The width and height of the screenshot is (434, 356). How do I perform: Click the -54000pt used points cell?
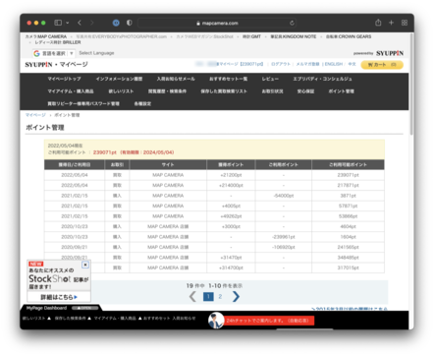(284, 196)
